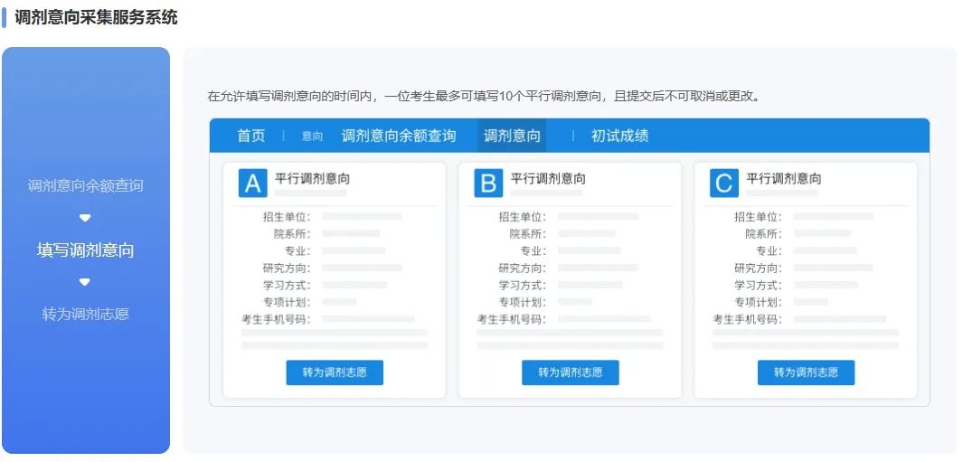
Task: Select the blue C letter icon
Action: coord(724,183)
